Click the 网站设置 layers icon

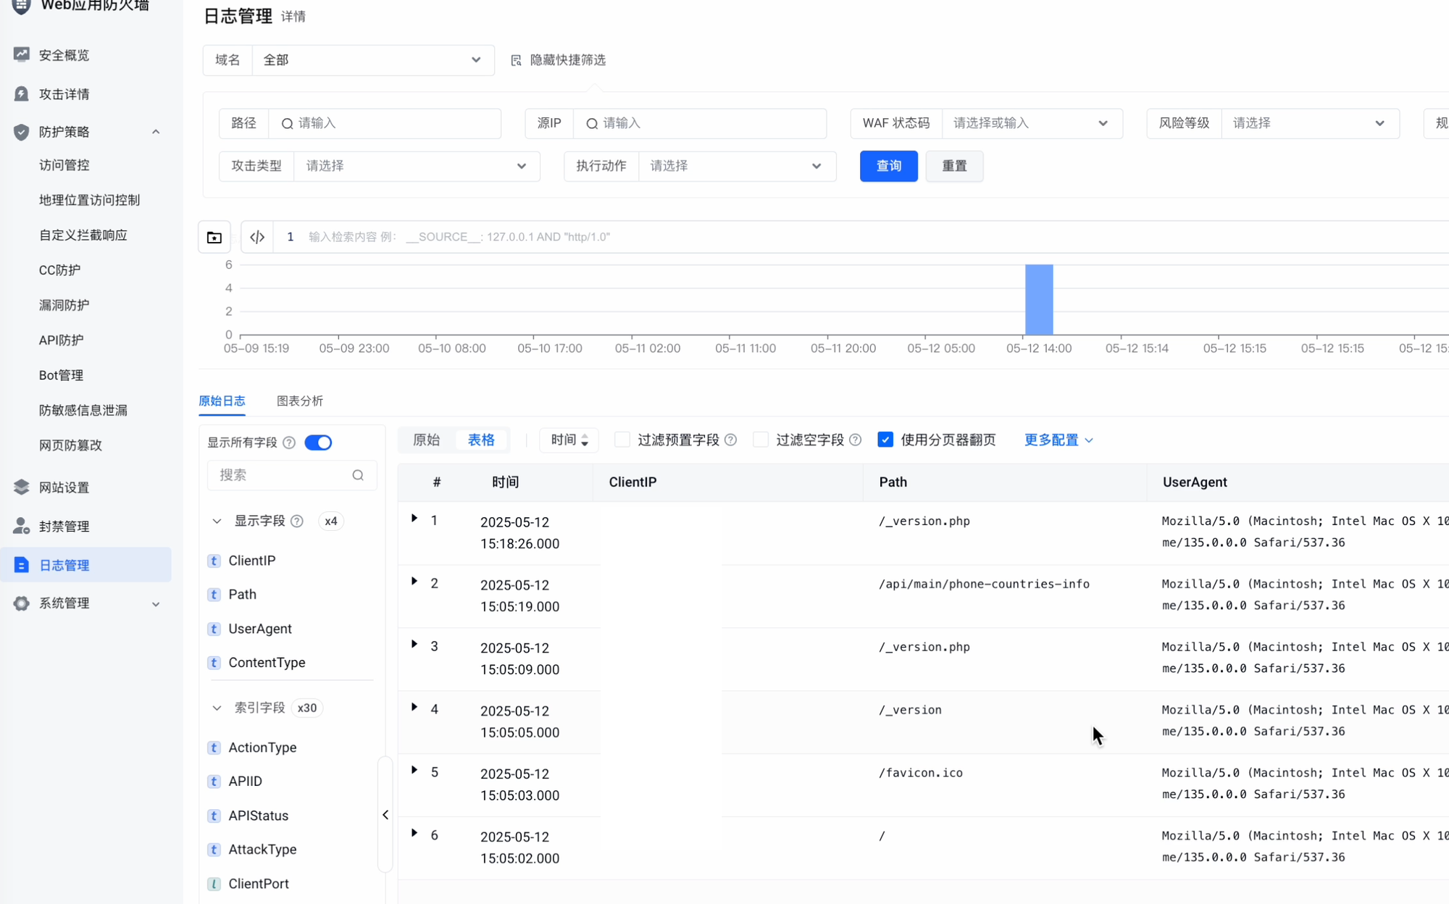21,487
